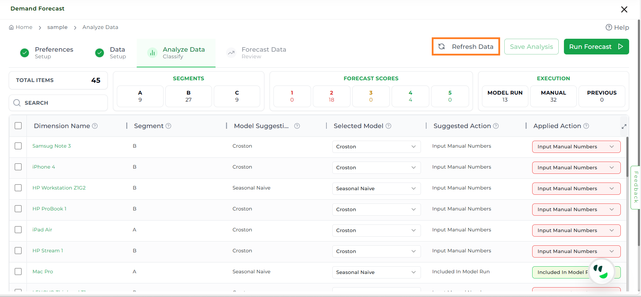Click info icon next to Selected Model
This screenshot has height=297, width=641.
pyautogui.click(x=389, y=126)
